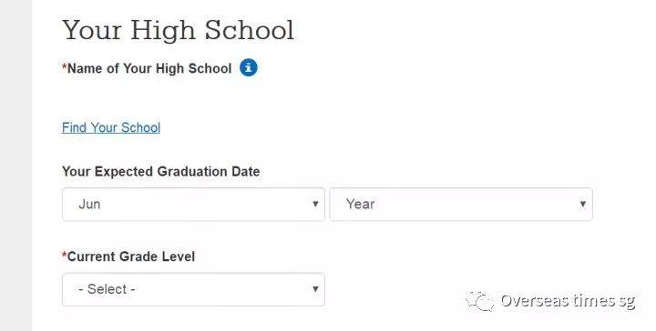656x331 pixels.
Task: Follow the Find Your School link
Action: pos(111,127)
